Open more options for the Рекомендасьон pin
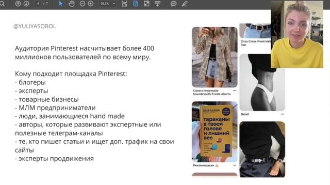The image size is (330, 185). coord(235,165)
